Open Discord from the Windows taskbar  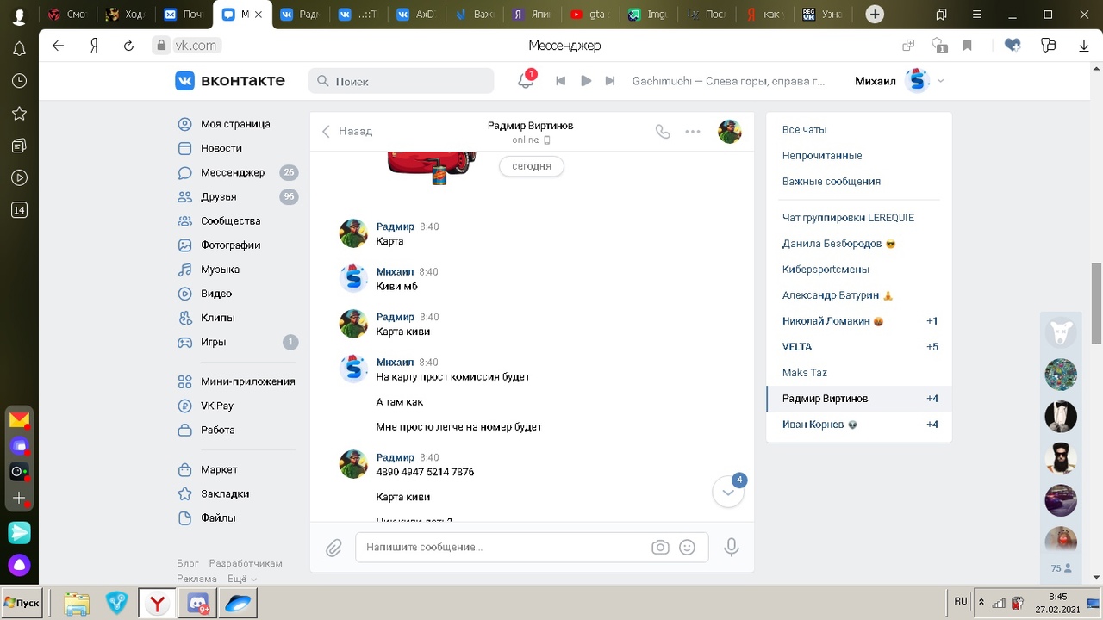(198, 604)
